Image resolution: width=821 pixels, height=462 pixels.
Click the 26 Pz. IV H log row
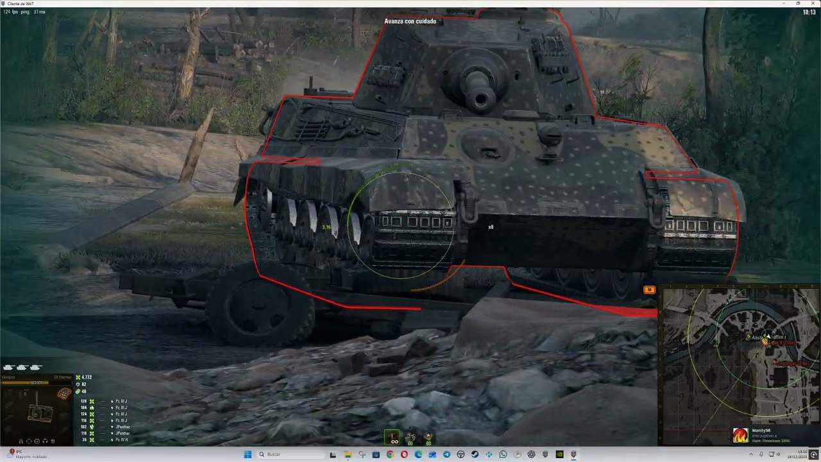[105, 440]
